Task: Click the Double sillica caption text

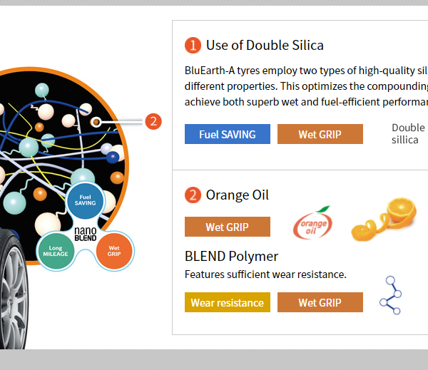Action: point(408,134)
